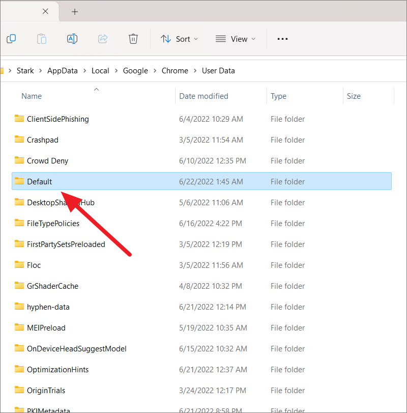Select the MEIPreload folder
Viewport: 407px width, 413px height.
coord(201,327)
